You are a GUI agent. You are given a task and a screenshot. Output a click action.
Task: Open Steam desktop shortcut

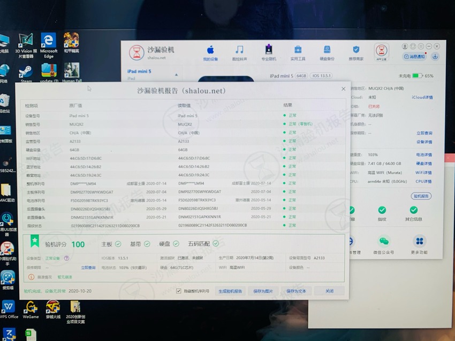coord(26,74)
